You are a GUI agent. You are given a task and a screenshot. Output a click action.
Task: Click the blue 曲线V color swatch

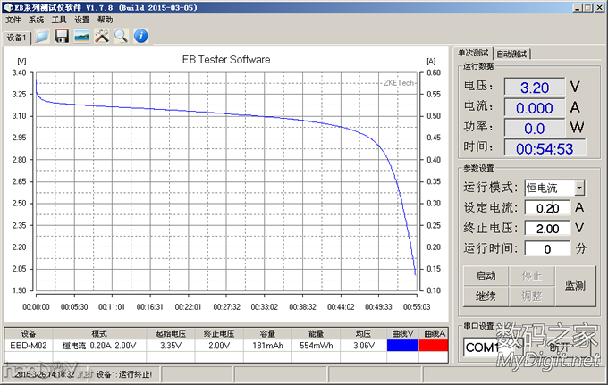(403, 344)
